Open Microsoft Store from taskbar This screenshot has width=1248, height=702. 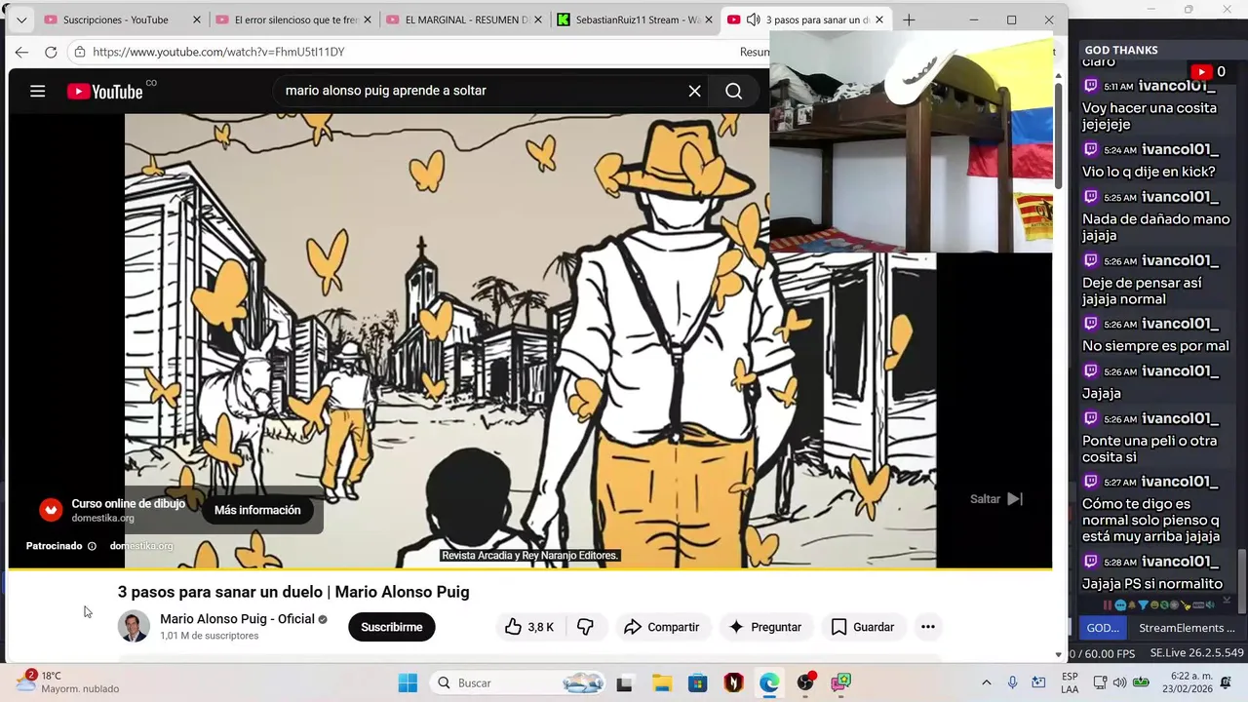click(x=698, y=682)
